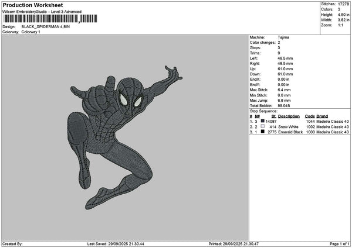
Task: Click the Width value 3.82 in
Action: click(343, 20)
